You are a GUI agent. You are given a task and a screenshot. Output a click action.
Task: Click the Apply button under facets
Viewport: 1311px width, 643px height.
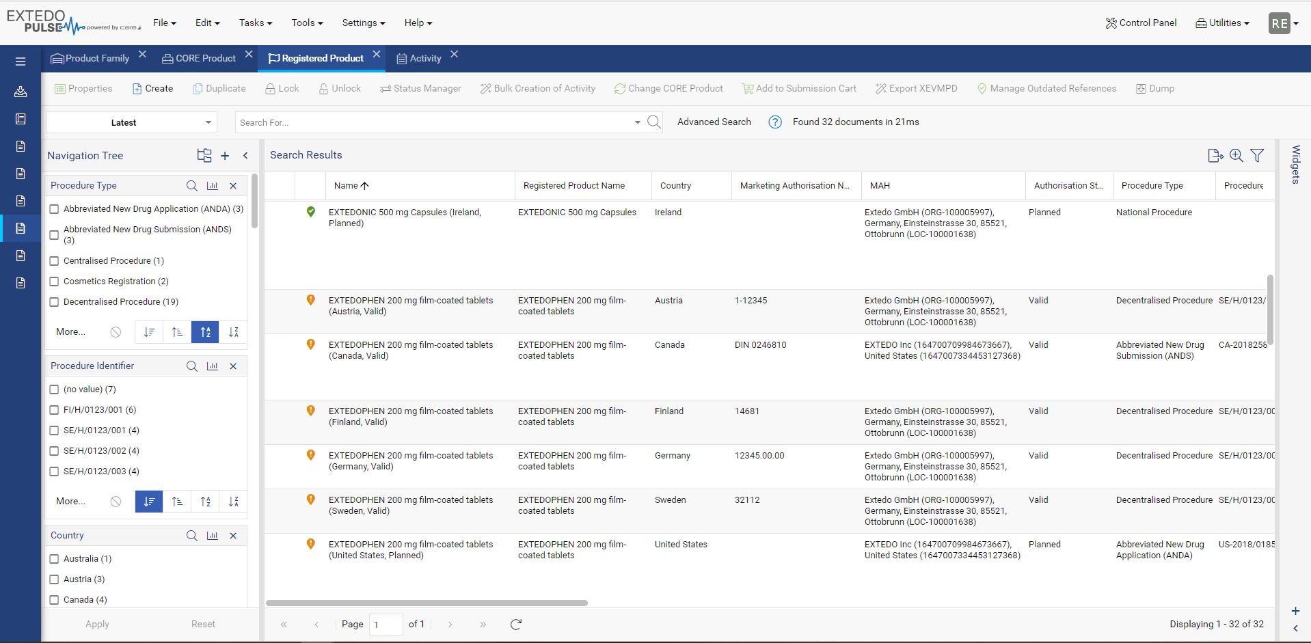pos(97,624)
